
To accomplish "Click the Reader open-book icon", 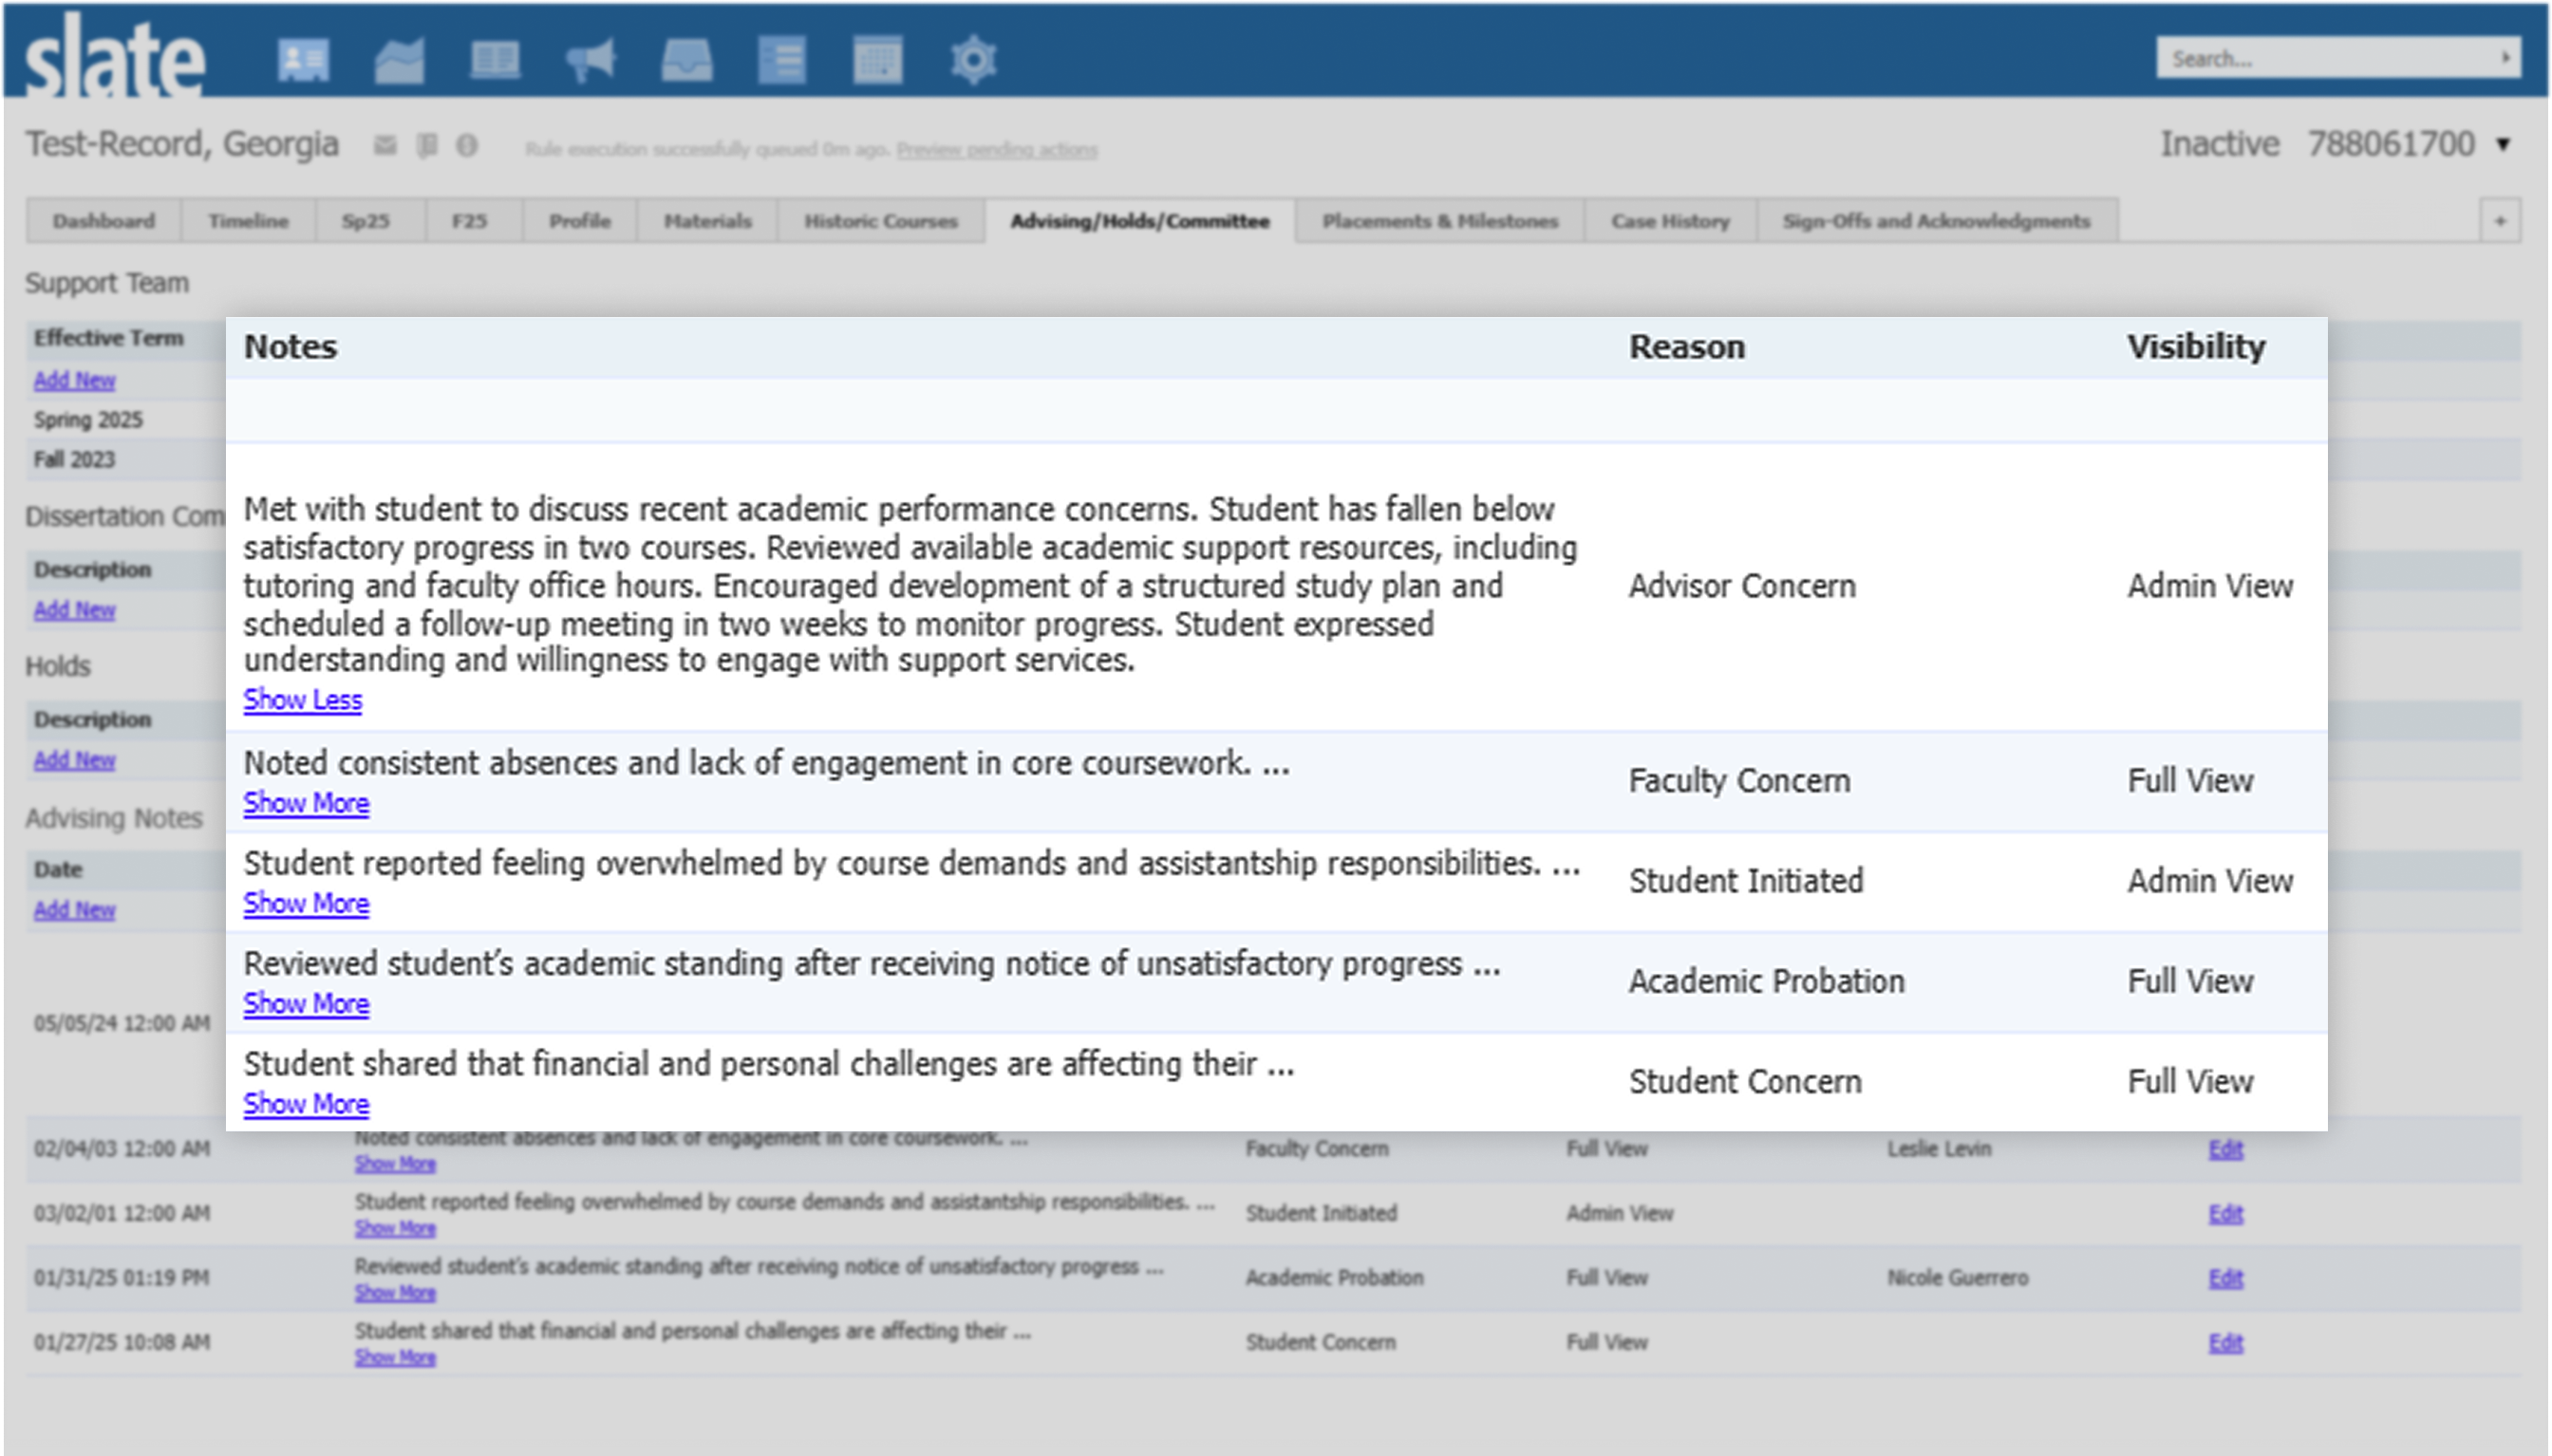I will pos(495,60).
